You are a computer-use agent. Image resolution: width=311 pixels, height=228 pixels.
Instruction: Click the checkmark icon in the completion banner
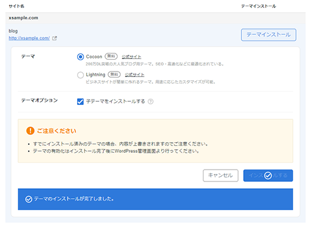29,199
